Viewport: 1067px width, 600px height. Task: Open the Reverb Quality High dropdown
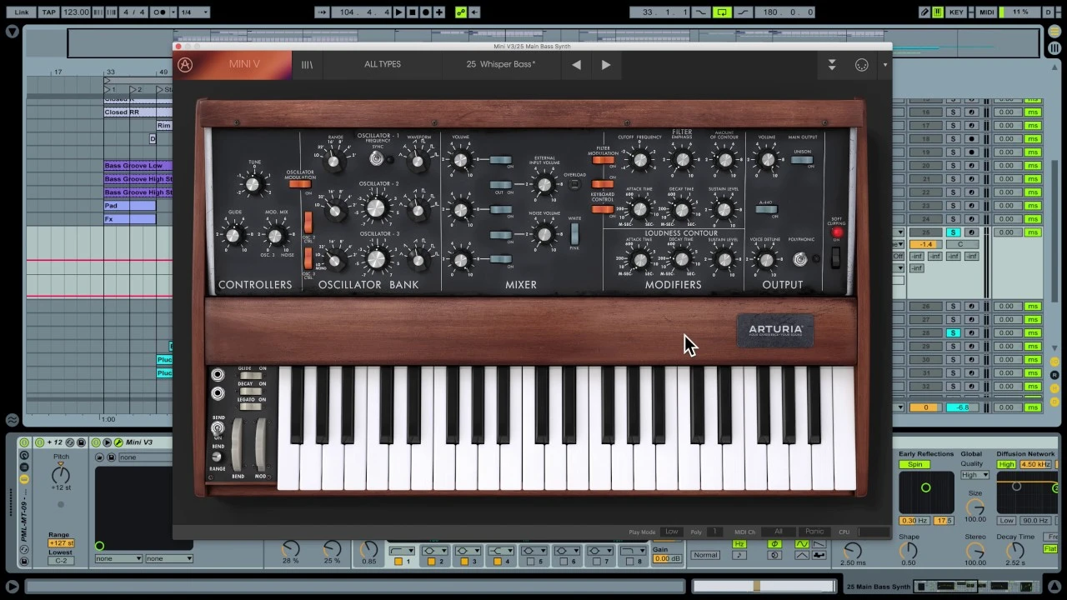click(974, 475)
